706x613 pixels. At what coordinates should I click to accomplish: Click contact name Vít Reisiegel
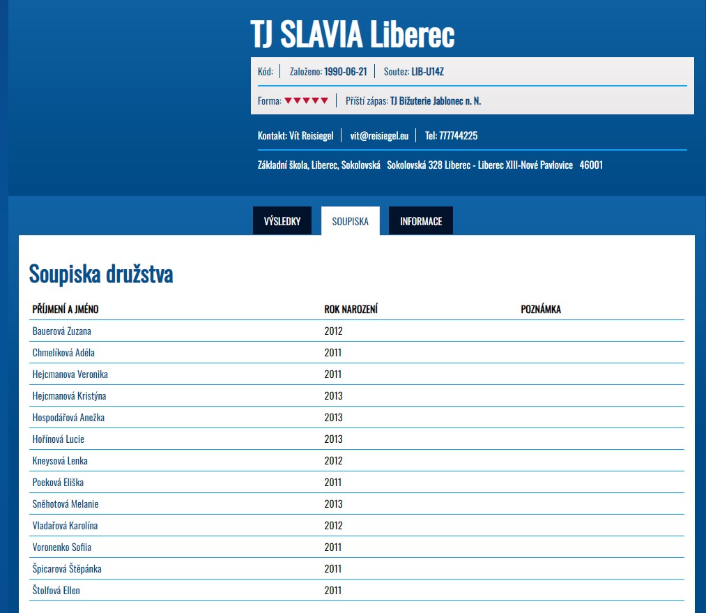tap(311, 135)
